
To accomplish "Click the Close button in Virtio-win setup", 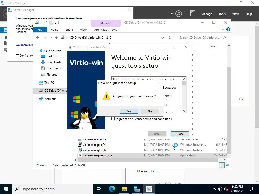I will pos(180,134).
